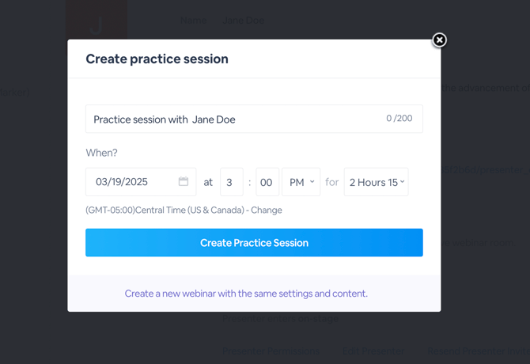The height and width of the screenshot is (364, 530).
Task: Click the dimmed Edit Presenter link
Action: pyautogui.click(x=373, y=351)
